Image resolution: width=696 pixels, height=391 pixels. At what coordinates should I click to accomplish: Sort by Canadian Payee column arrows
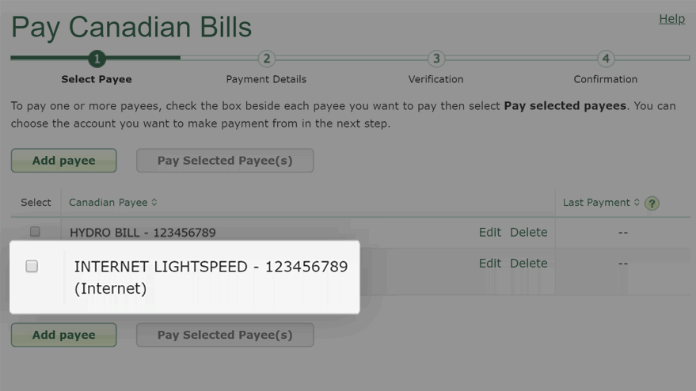click(x=154, y=203)
